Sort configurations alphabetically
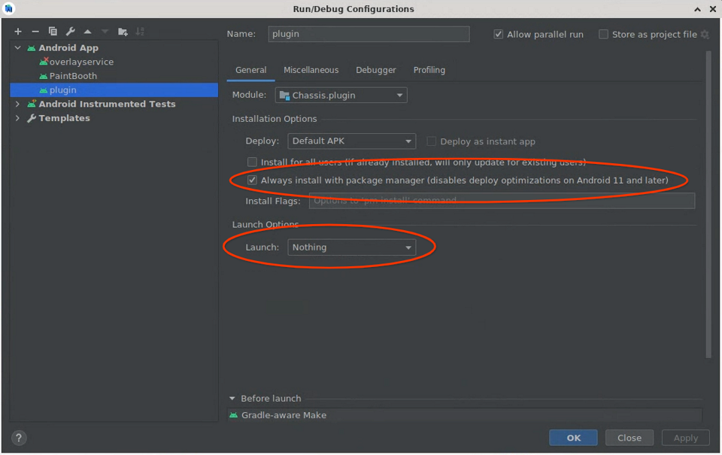 [141, 32]
